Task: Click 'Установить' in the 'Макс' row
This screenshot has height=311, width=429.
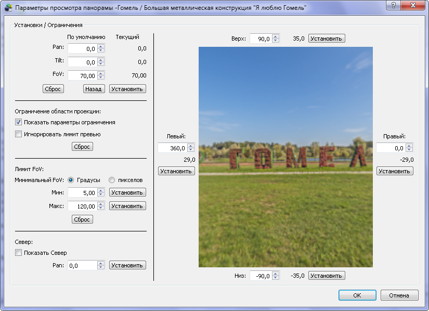Action: tap(127, 206)
